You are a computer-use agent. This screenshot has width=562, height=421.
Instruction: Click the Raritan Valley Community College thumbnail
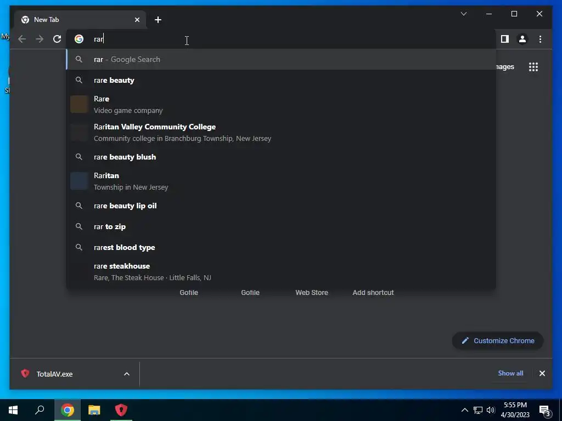click(x=79, y=132)
